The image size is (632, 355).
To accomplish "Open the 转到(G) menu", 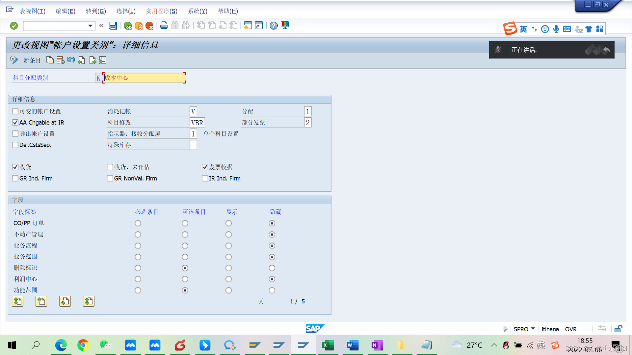I will (96, 11).
